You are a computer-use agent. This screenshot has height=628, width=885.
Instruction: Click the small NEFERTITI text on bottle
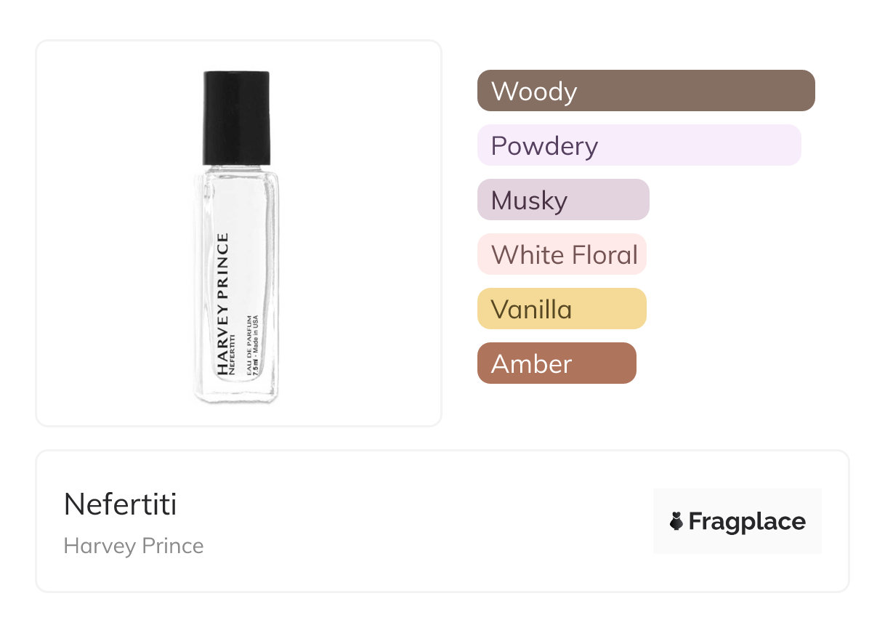click(233, 353)
